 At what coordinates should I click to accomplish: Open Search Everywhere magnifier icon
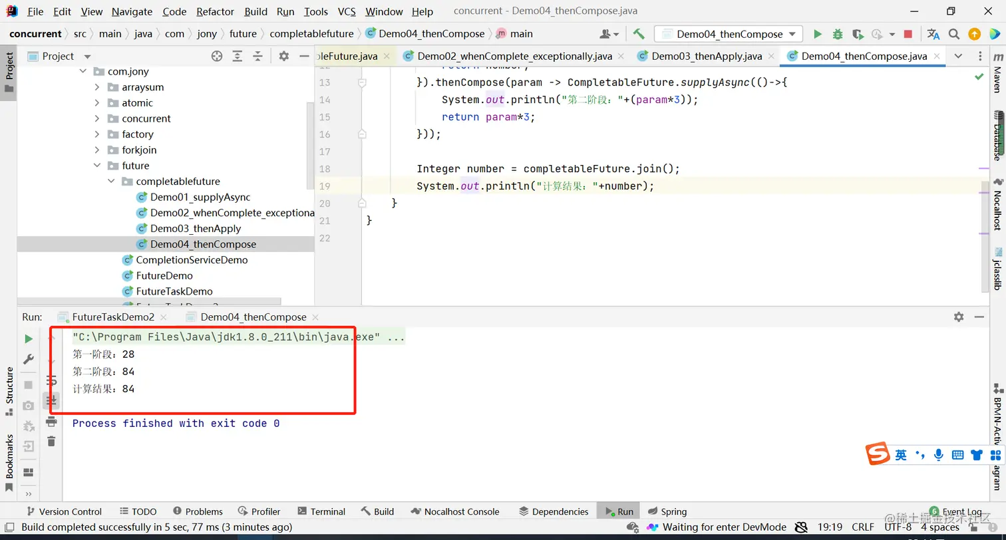click(x=954, y=34)
